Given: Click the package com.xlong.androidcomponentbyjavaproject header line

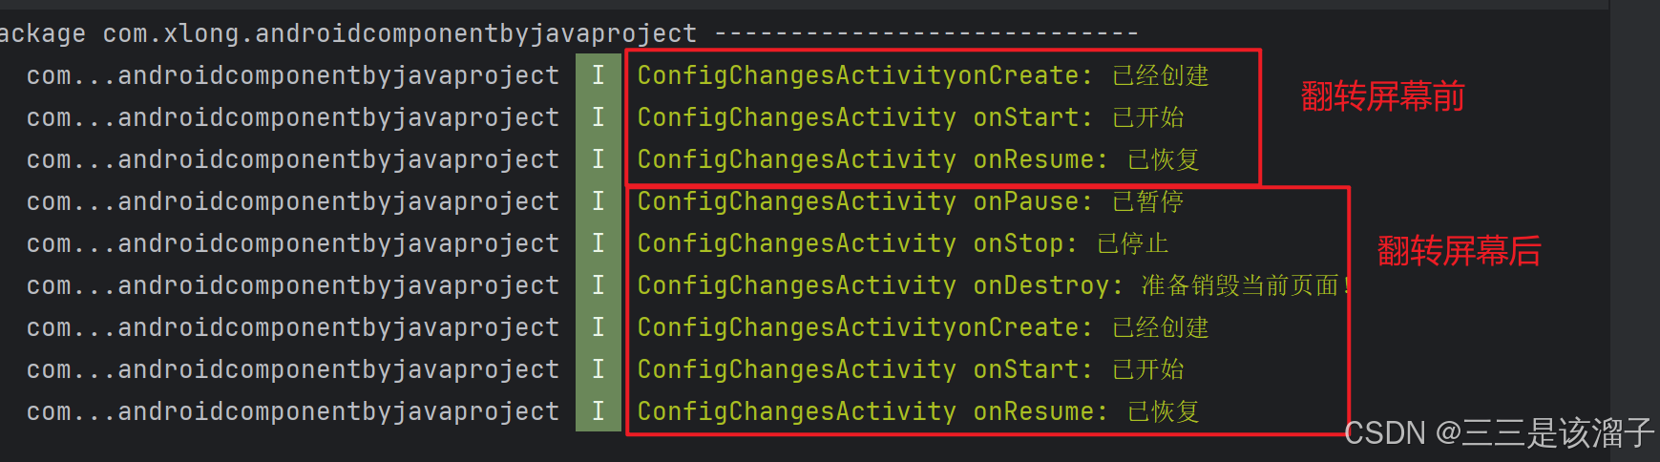Looking at the screenshot, I should pos(568,33).
